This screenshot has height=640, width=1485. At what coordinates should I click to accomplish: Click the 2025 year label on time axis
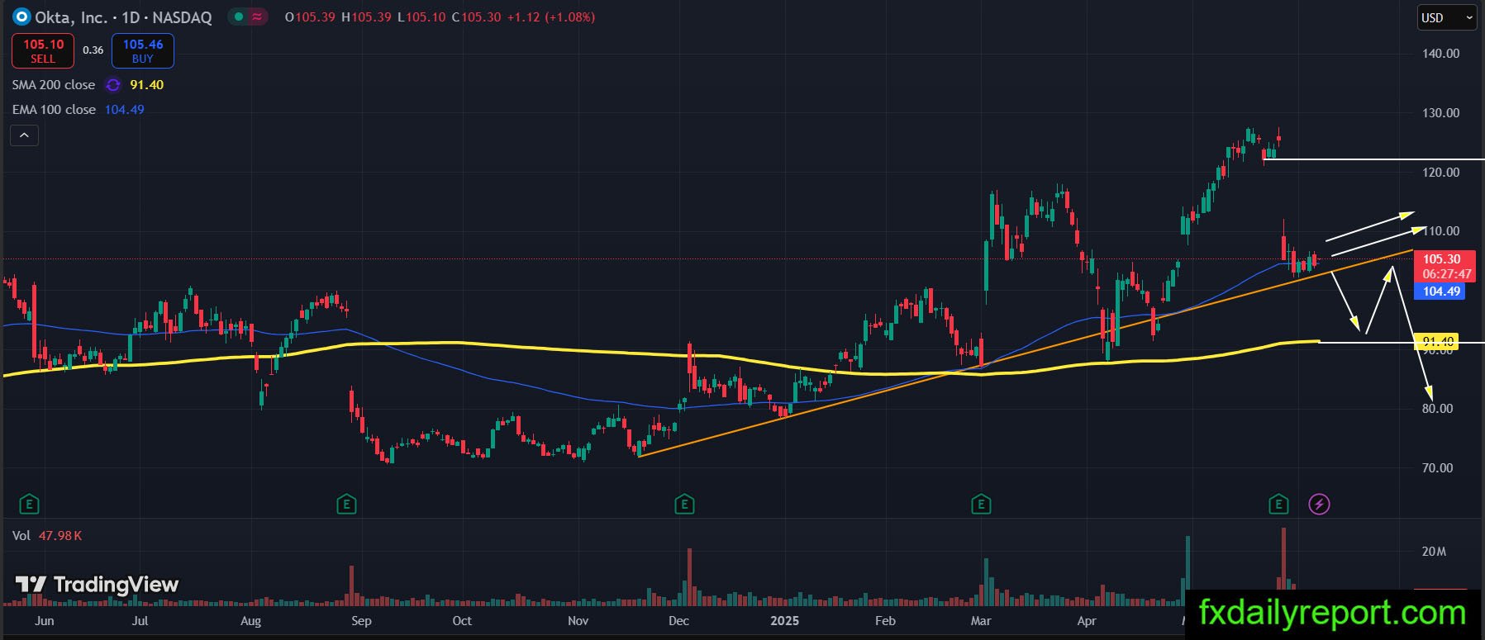coord(784,621)
